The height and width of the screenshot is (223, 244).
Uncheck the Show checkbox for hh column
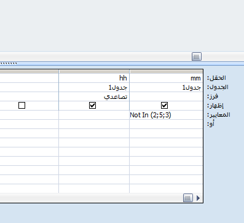(92, 106)
